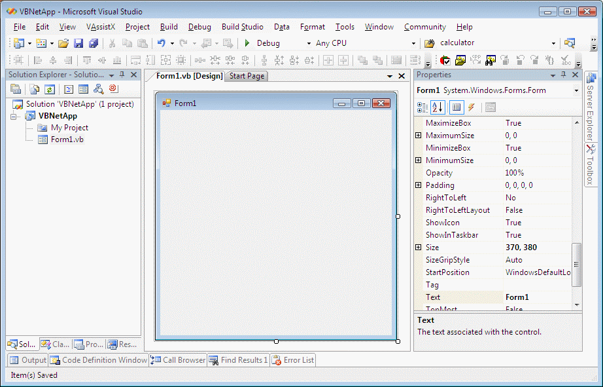Refresh the Solution Explorer
This screenshot has width=603, height=387.
pos(50,89)
